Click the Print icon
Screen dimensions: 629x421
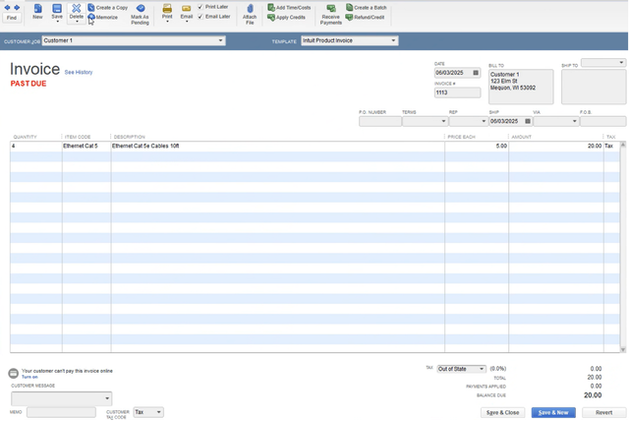tap(167, 9)
